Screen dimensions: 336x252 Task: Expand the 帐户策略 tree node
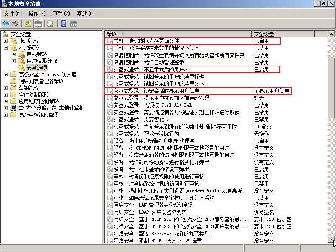pos(6,41)
